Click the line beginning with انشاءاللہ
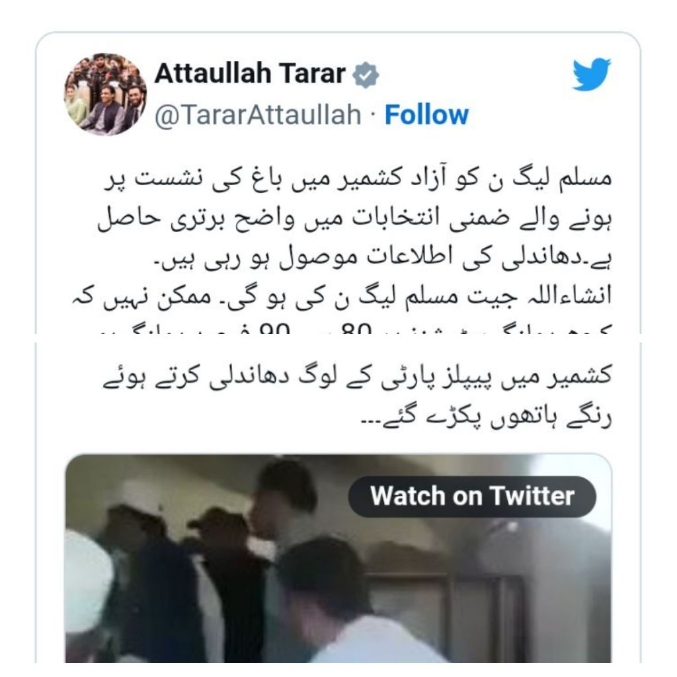The width and height of the screenshot is (677, 677). coord(342,297)
